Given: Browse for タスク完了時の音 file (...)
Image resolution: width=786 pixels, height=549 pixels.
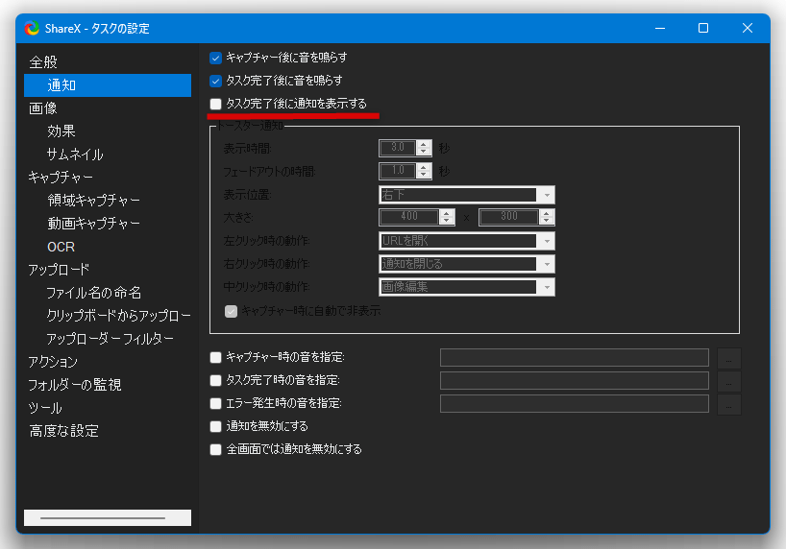Looking at the screenshot, I should pyautogui.click(x=729, y=382).
